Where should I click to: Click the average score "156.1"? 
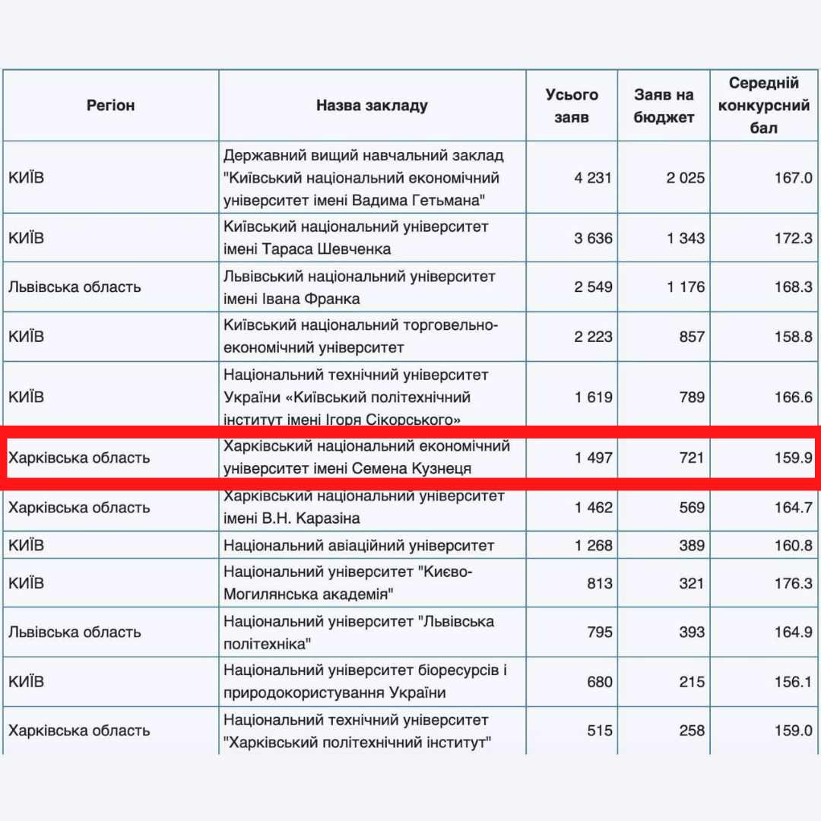[793, 682]
